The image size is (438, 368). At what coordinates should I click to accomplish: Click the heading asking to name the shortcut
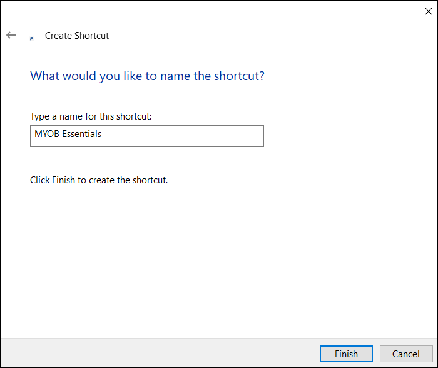[x=147, y=76]
